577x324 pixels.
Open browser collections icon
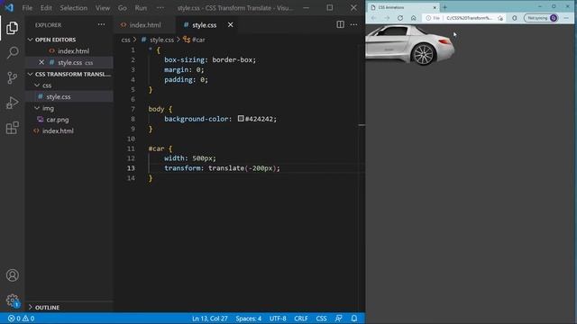click(515, 18)
